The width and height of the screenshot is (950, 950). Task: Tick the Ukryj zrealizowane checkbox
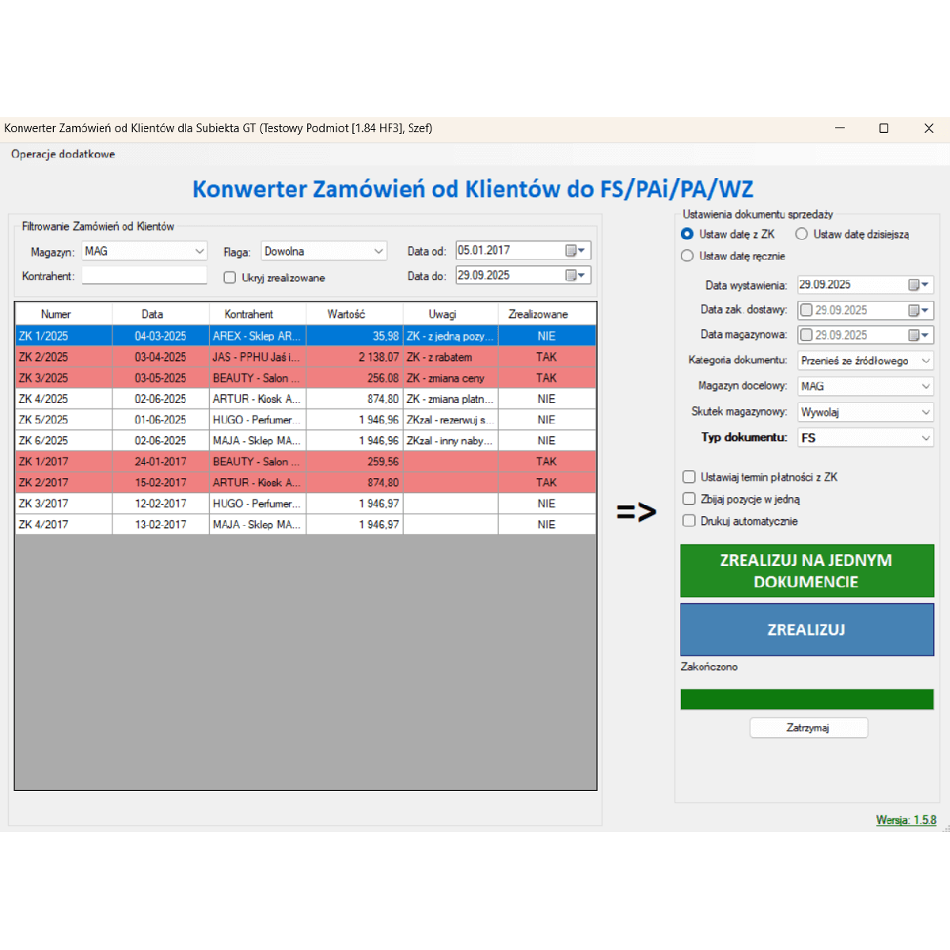[x=230, y=278]
